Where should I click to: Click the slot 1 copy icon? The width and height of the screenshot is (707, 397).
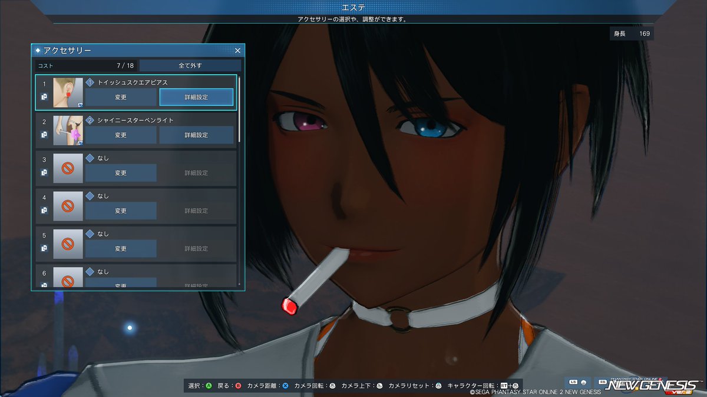[44, 96]
